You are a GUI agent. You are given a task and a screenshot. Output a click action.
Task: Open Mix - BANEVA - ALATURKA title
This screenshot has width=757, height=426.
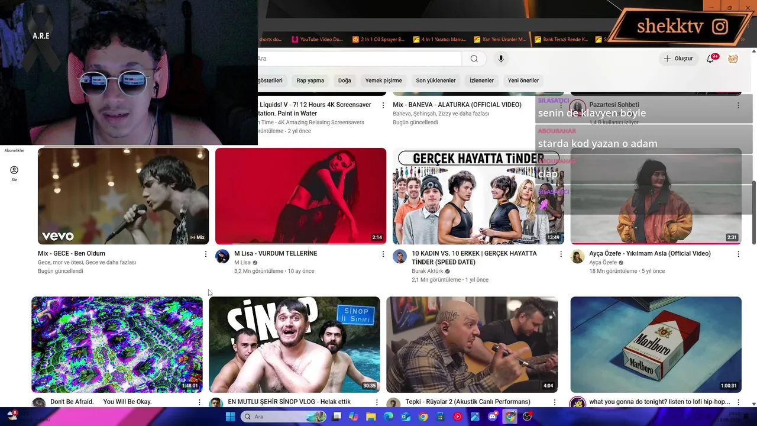[457, 105]
